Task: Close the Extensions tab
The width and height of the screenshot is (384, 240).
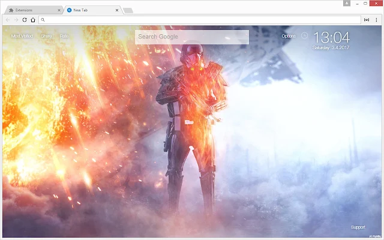Action: pos(59,10)
